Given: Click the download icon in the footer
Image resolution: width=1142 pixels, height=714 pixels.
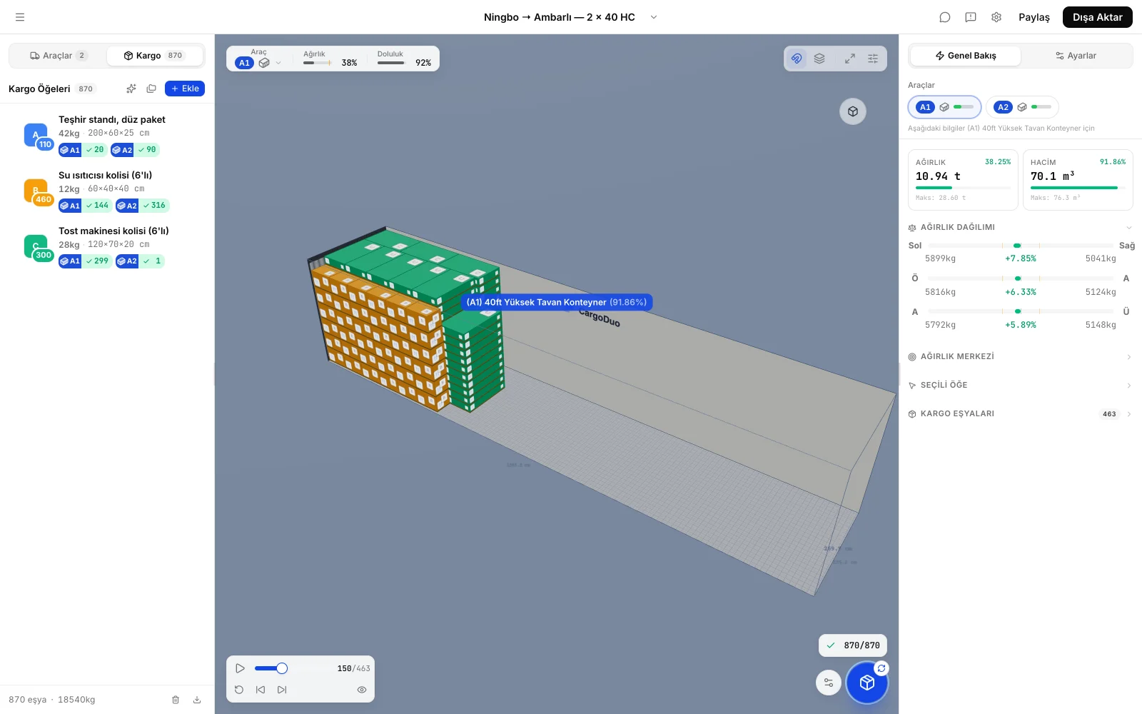Looking at the screenshot, I should click(197, 700).
